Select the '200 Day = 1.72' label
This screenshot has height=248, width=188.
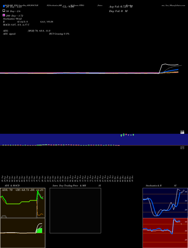pyautogui.click(x=14, y=16)
